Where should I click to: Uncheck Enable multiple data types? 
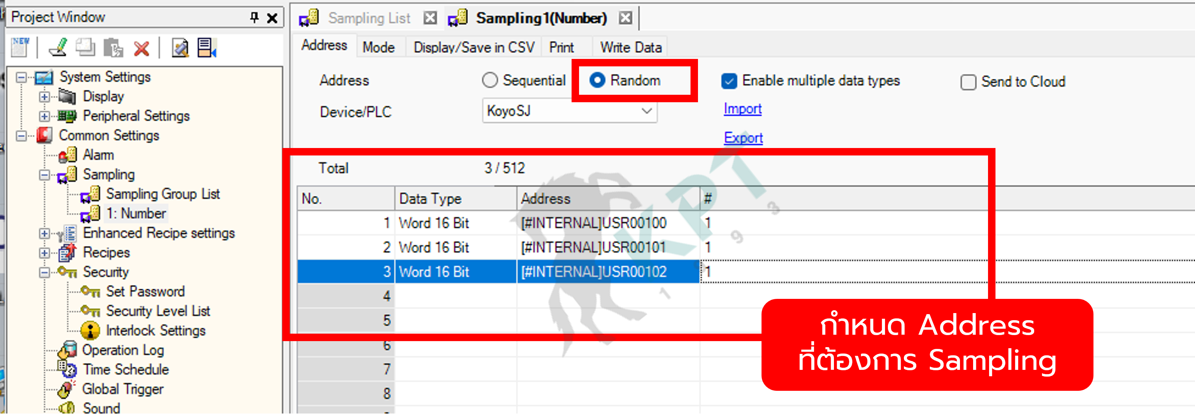(x=729, y=81)
